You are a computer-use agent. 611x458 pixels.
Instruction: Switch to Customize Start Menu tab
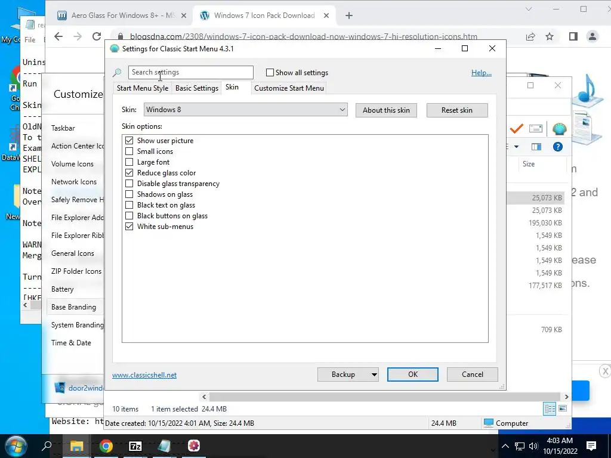[289, 88]
